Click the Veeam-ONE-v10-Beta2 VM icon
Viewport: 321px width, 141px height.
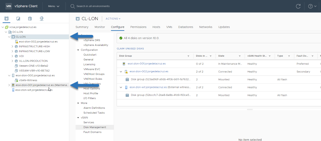(17, 66)
